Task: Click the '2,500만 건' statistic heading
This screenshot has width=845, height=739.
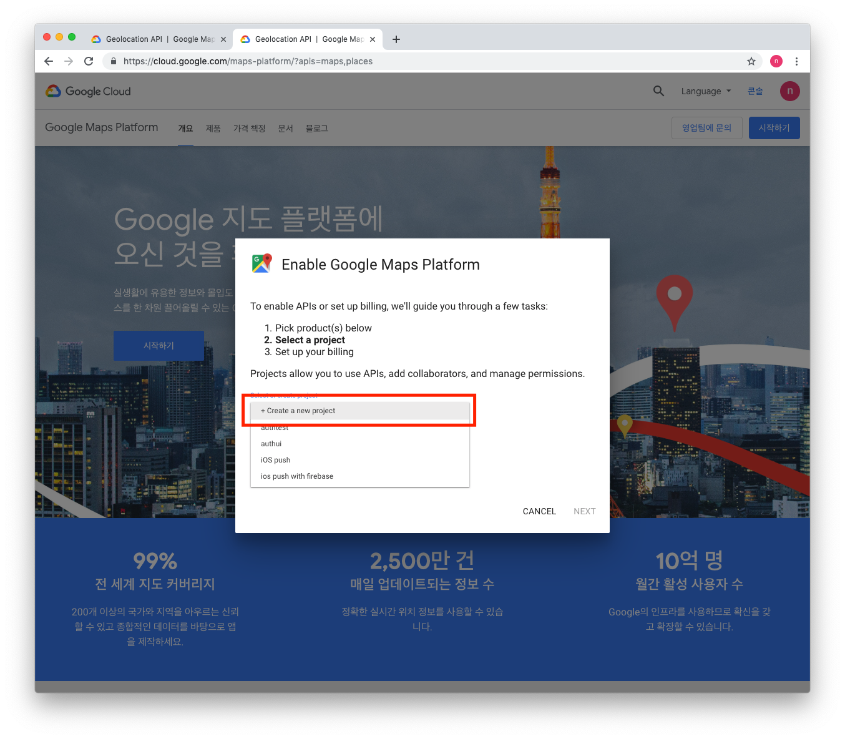Action: (422, 560)
